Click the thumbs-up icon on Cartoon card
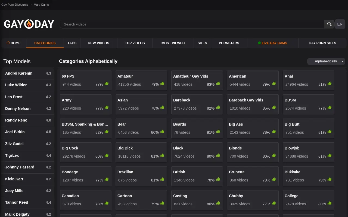Viewport: 348px width, 217px height. click(x=162, y=203)
